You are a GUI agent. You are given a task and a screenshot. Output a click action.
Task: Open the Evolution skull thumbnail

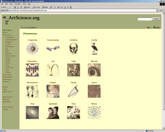73,49
